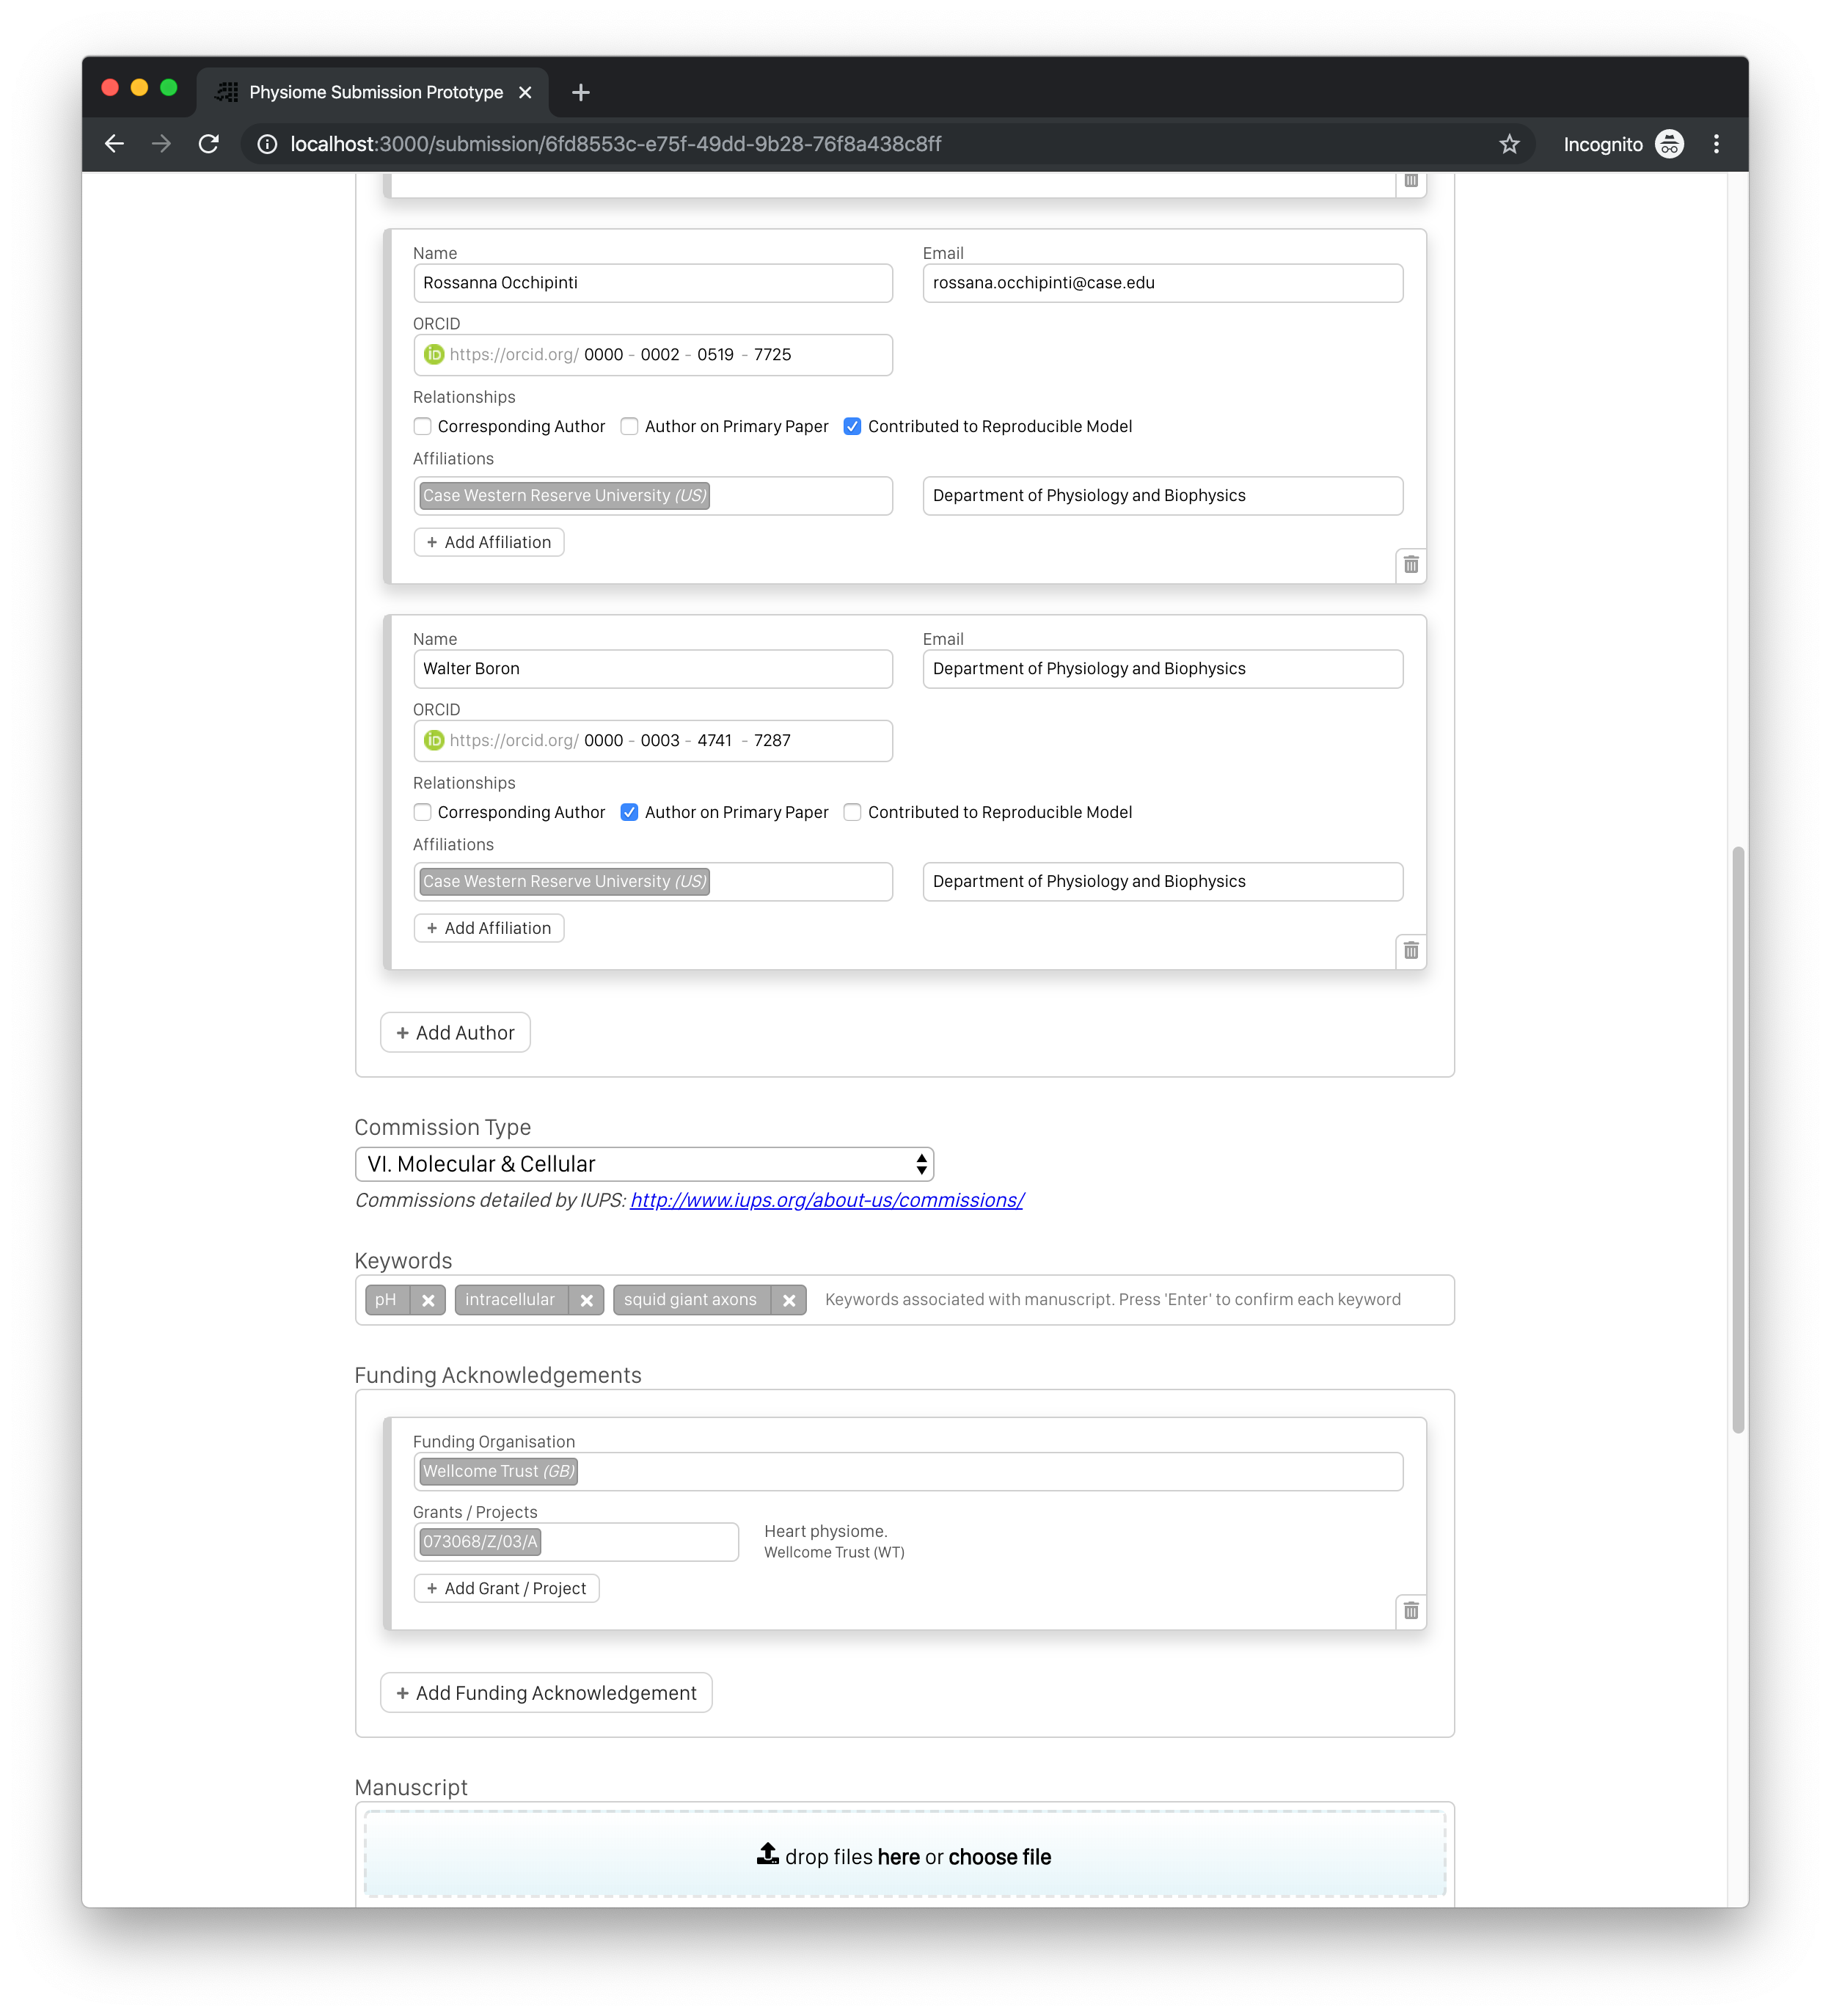Click the Wellcome Trust funding organisation field
The height and width of the screenshot is (2016, 1831).
coord(908,1472)
